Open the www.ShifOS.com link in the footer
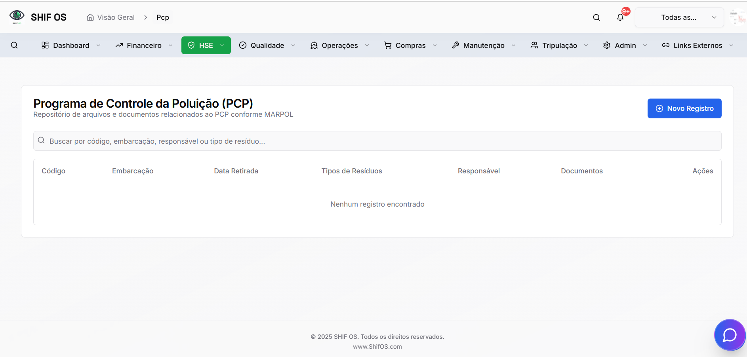Image resolution: width=747 pixels, height=357 pixels. (x=377, y=346)
